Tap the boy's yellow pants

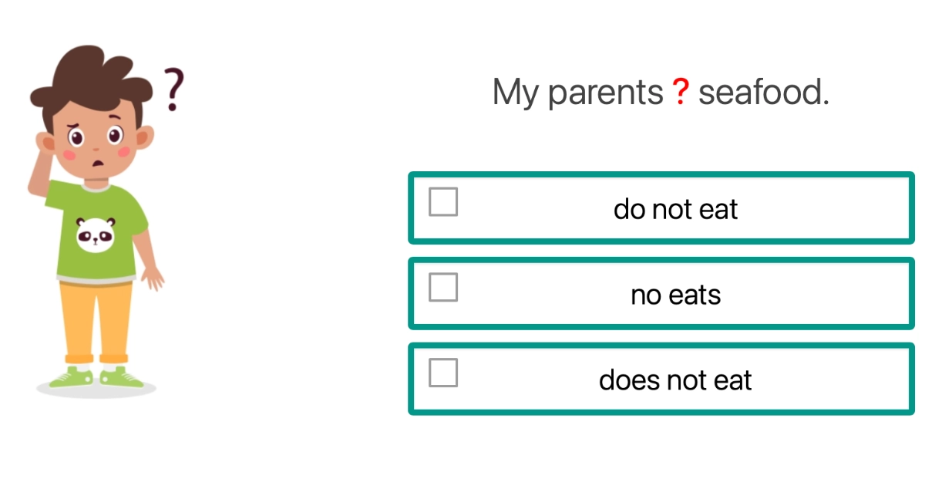(96, 316)
